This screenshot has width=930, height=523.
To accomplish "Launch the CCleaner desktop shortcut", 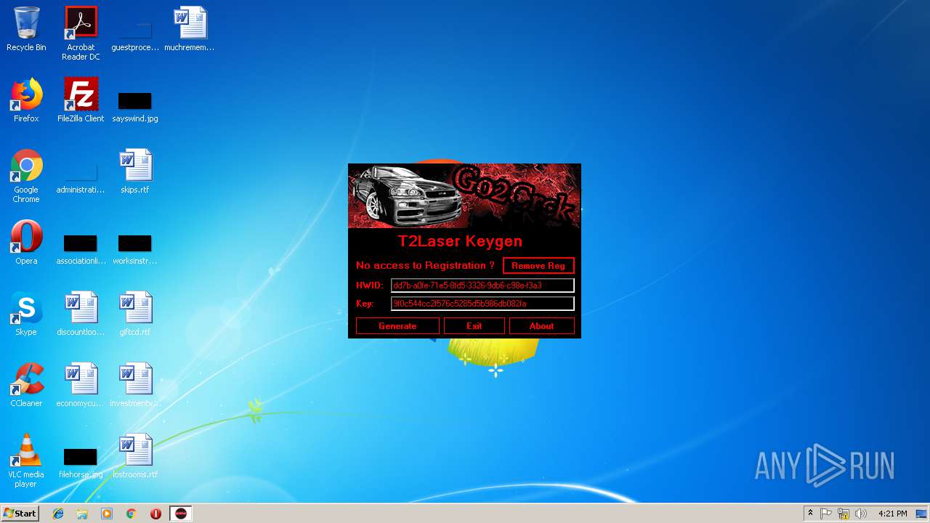I will [26, 385].
